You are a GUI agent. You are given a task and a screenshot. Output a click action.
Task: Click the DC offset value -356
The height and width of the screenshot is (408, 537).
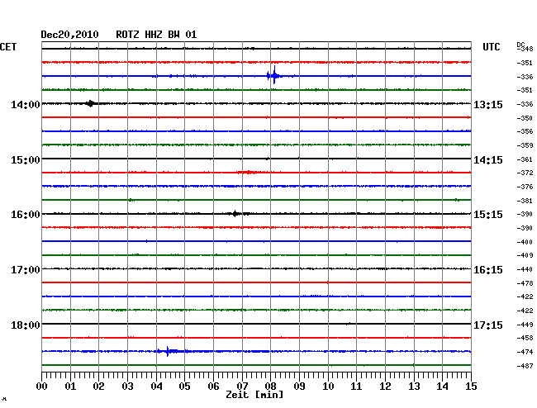[x=525, y=131]
